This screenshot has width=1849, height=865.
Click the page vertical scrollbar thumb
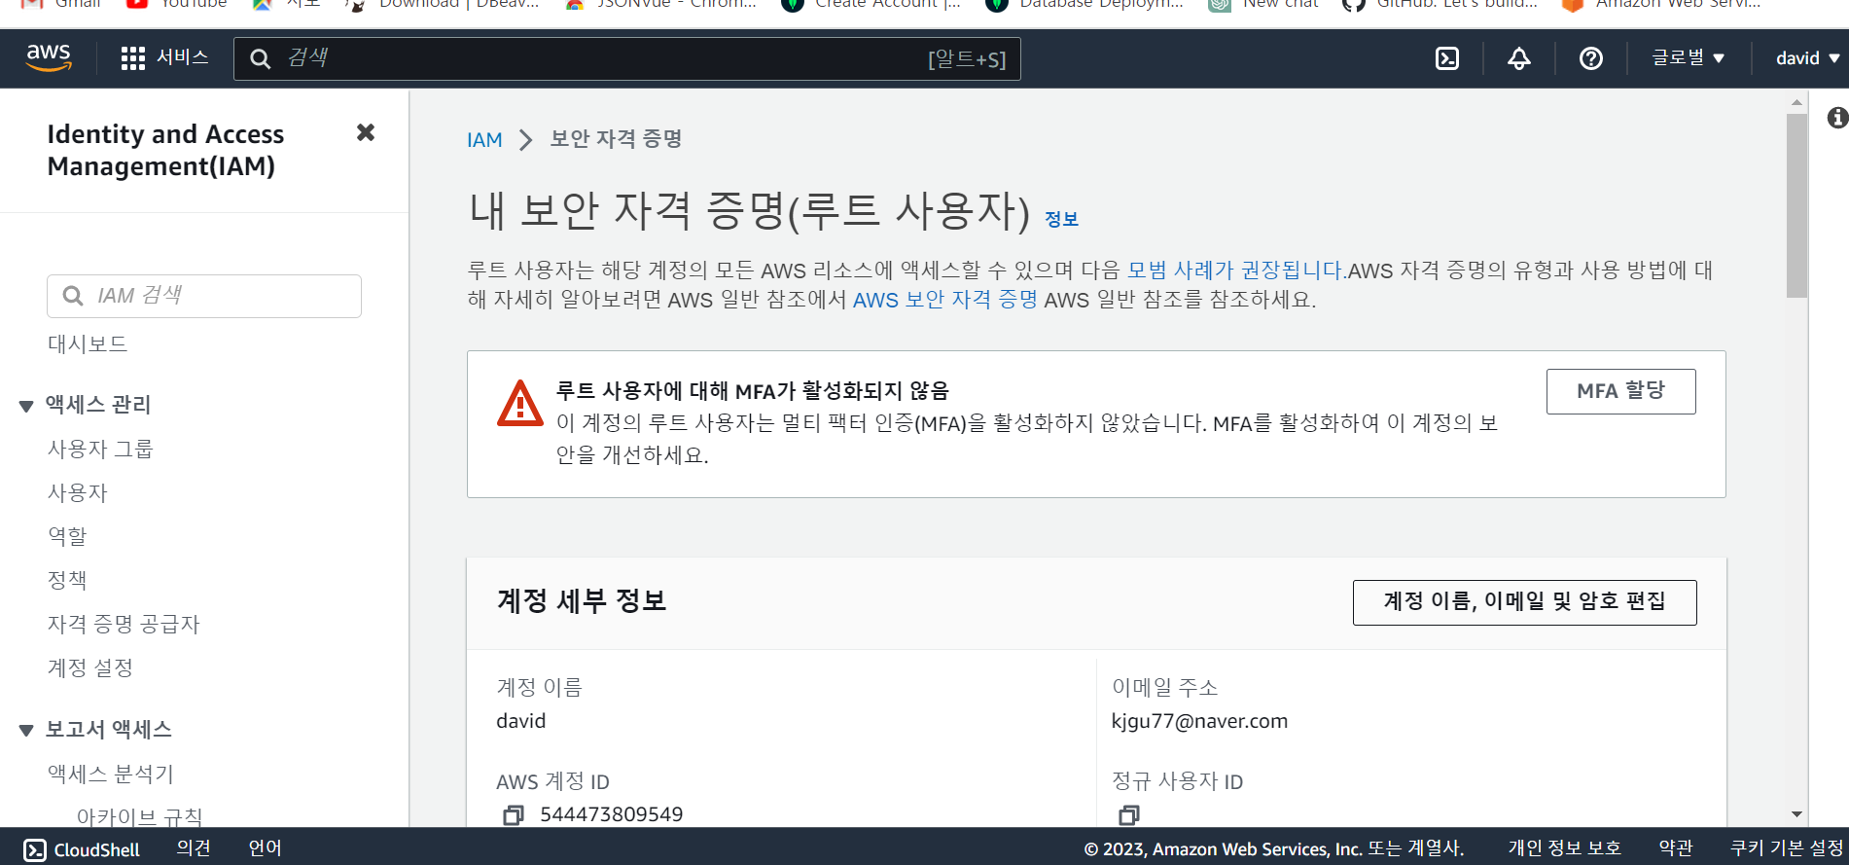coord(1796,204)
